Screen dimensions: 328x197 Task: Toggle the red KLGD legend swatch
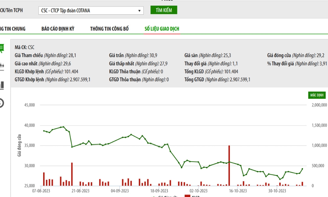pyautogui.click(x=187, y=196)
